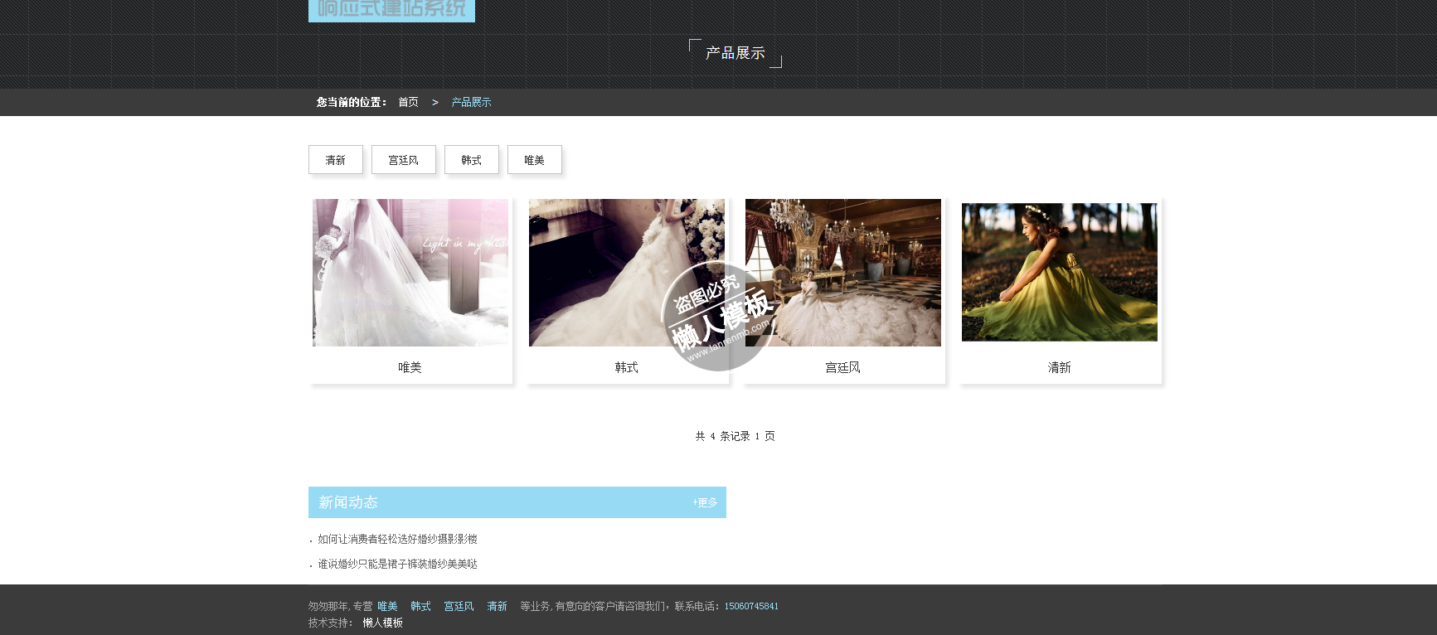This screenshot has width=1437, height=635.
Task: Click the 产品展示 page title
Action: (x=735, y=53)
